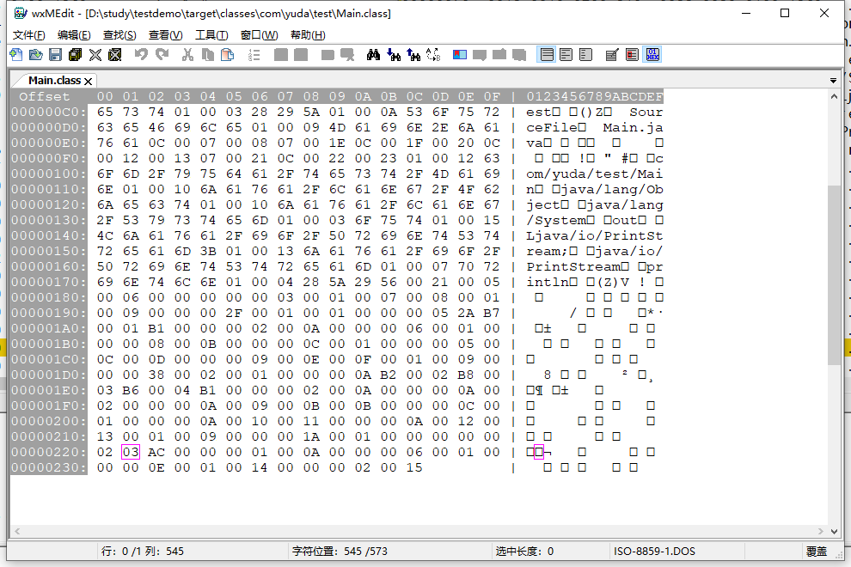
Task: Open the 文件(F) menu
Action: click(28, 35)
